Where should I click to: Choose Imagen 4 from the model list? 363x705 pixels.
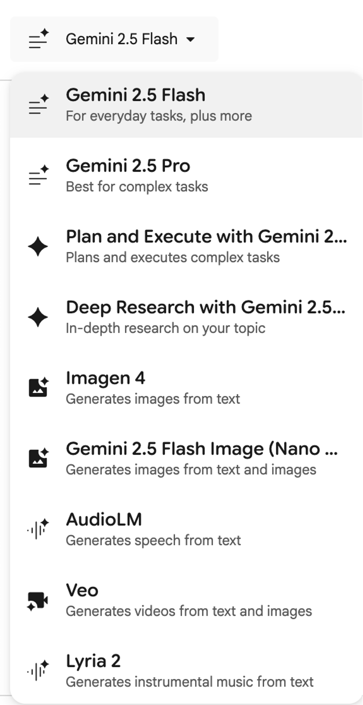105,378
